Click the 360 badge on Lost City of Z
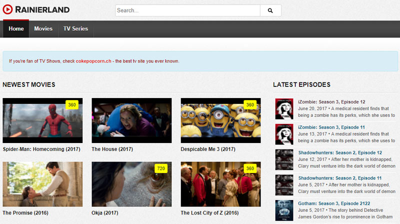The image size is (400, 224). tap(250, 168)
